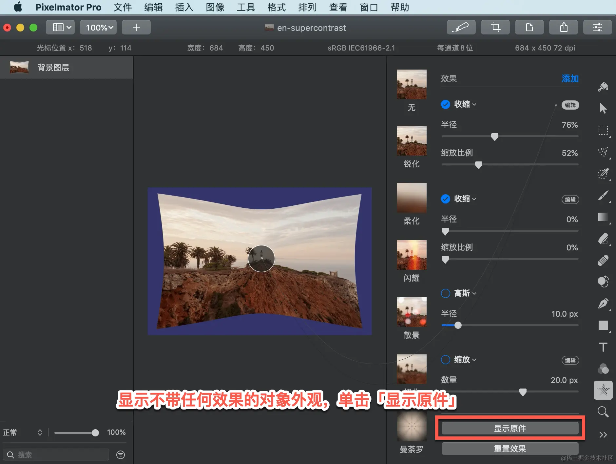This screenshot has width=616, height=464.
Task: Click the 重置效果 button
Action: pyautogui.click(x=510, y=449)
